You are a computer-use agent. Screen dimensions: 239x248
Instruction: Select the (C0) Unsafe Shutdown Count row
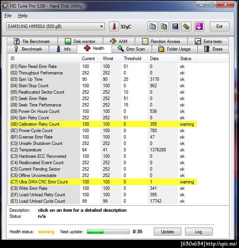pos(102,144)
